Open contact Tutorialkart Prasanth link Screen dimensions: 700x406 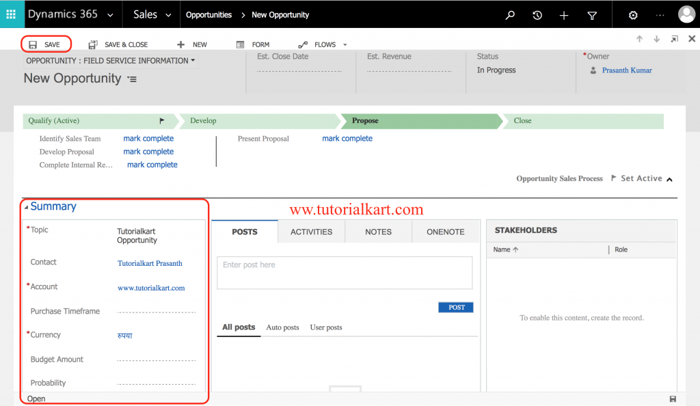click(x=150, y=263)
